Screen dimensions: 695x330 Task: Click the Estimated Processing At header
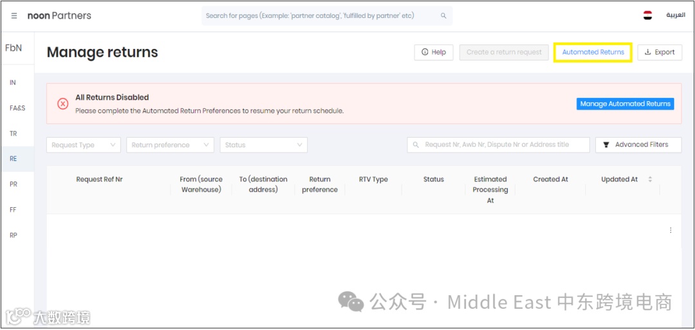(x=490, y=190)
